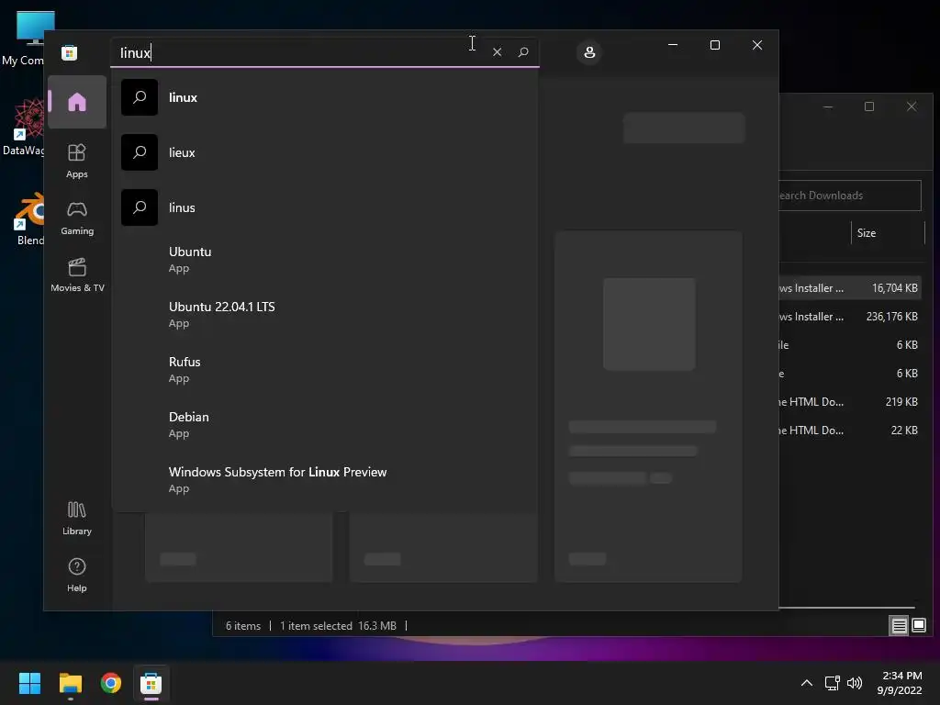
Task: Clear the search box text
Action: tap(497, 52)
